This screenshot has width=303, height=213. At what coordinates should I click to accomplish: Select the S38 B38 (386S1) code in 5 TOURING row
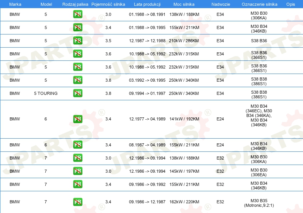[259, 94]
